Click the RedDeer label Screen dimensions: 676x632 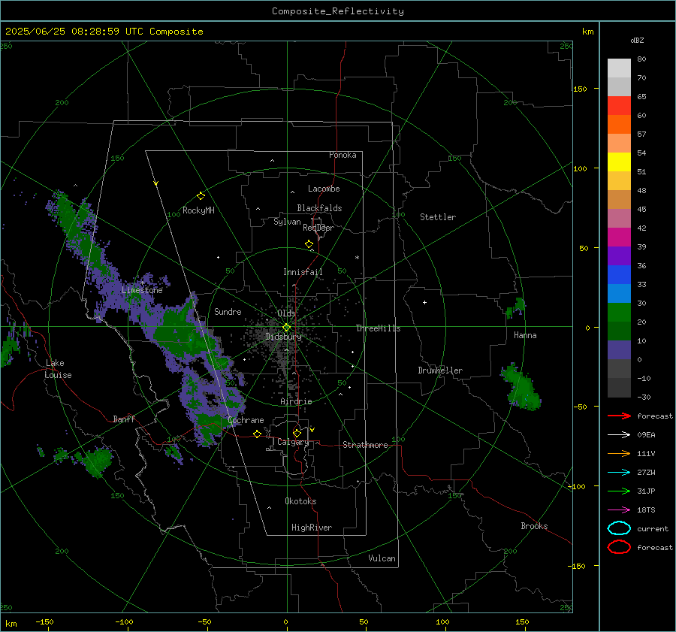click(x=318, y=228)
